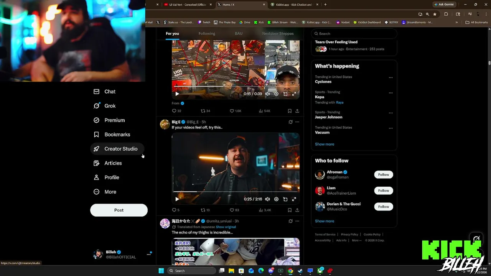Open Bookmarks in the sidebar
Image resolution: width=491 pixels, height=276 pixels.
112,135
